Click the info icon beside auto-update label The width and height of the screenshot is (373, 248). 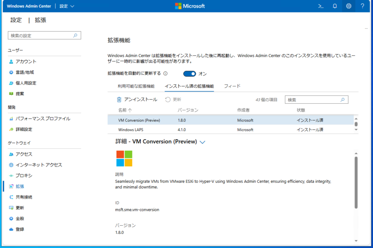pyautogui.click(x=166, y=74)
